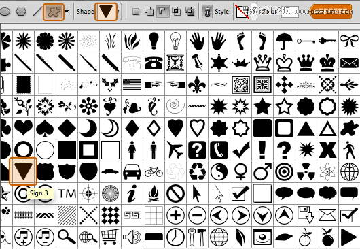
Task: Enable Intersect shape areas mode
Action: 177,12
